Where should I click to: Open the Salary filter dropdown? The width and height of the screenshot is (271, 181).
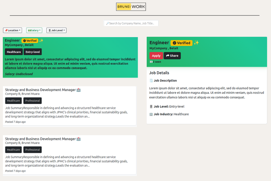(34, 30)
